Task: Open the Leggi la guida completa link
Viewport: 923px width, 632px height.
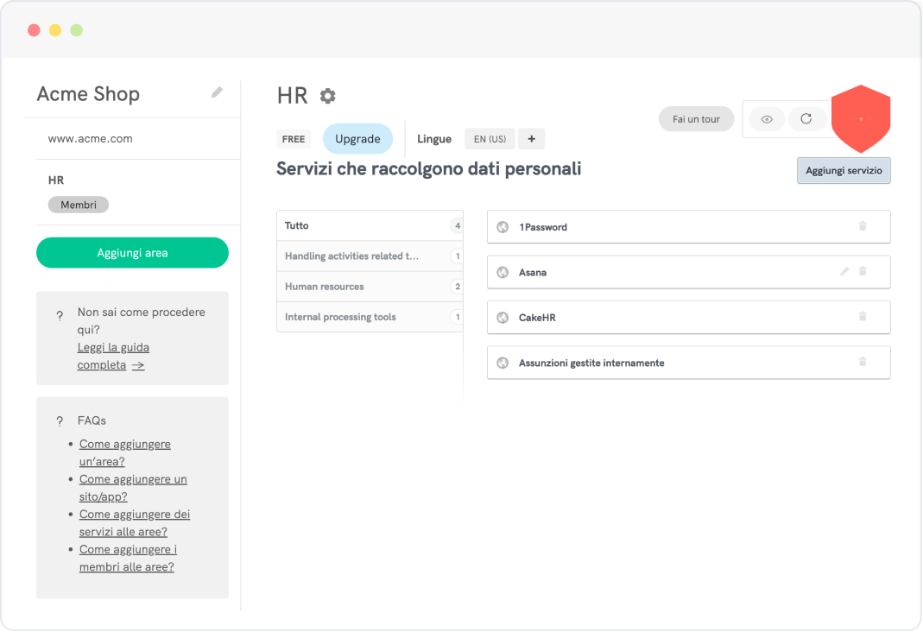Action: pos(113,356)
